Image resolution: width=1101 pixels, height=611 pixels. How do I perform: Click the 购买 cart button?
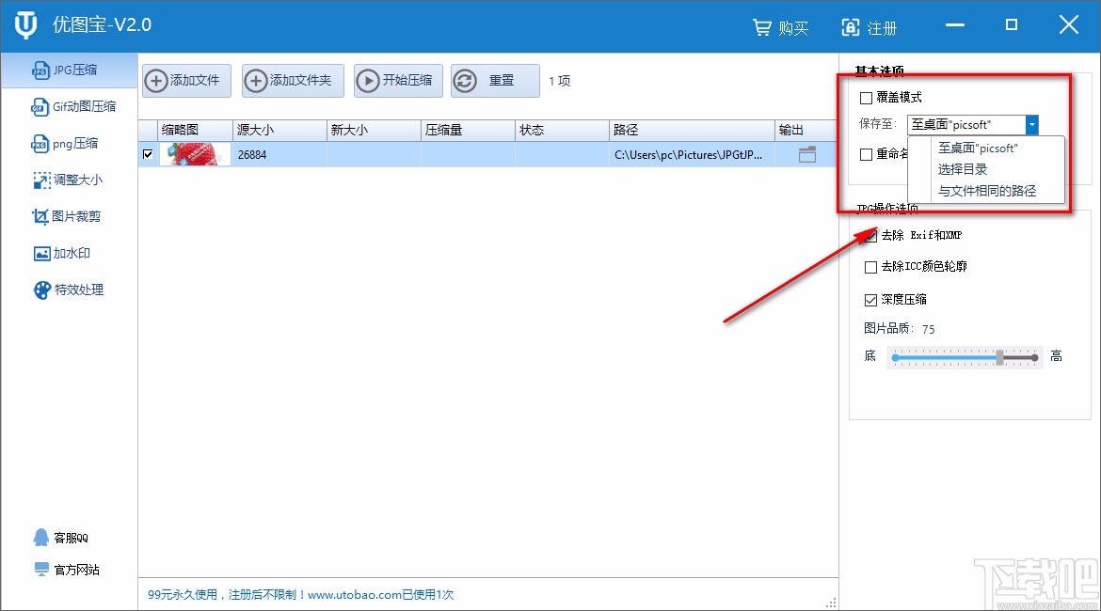(781, 28)
